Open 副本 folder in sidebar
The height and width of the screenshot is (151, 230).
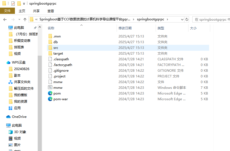pos(15,75)
